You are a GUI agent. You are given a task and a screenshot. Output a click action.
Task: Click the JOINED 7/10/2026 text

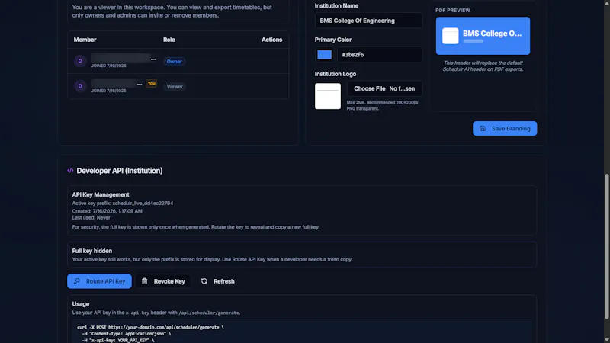(108, 66)
